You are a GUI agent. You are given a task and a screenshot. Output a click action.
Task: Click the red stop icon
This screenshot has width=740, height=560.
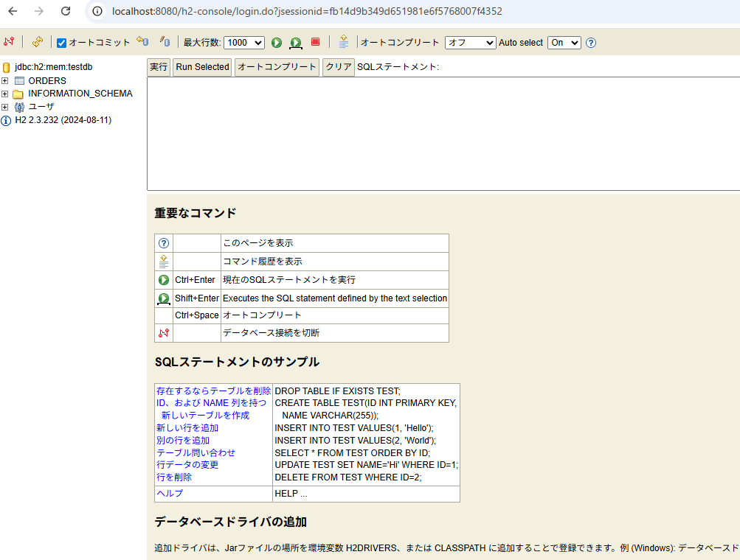pyautogui.click(x=315, y=43)
